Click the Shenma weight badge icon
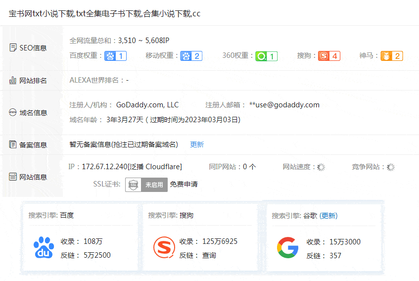 392,56
